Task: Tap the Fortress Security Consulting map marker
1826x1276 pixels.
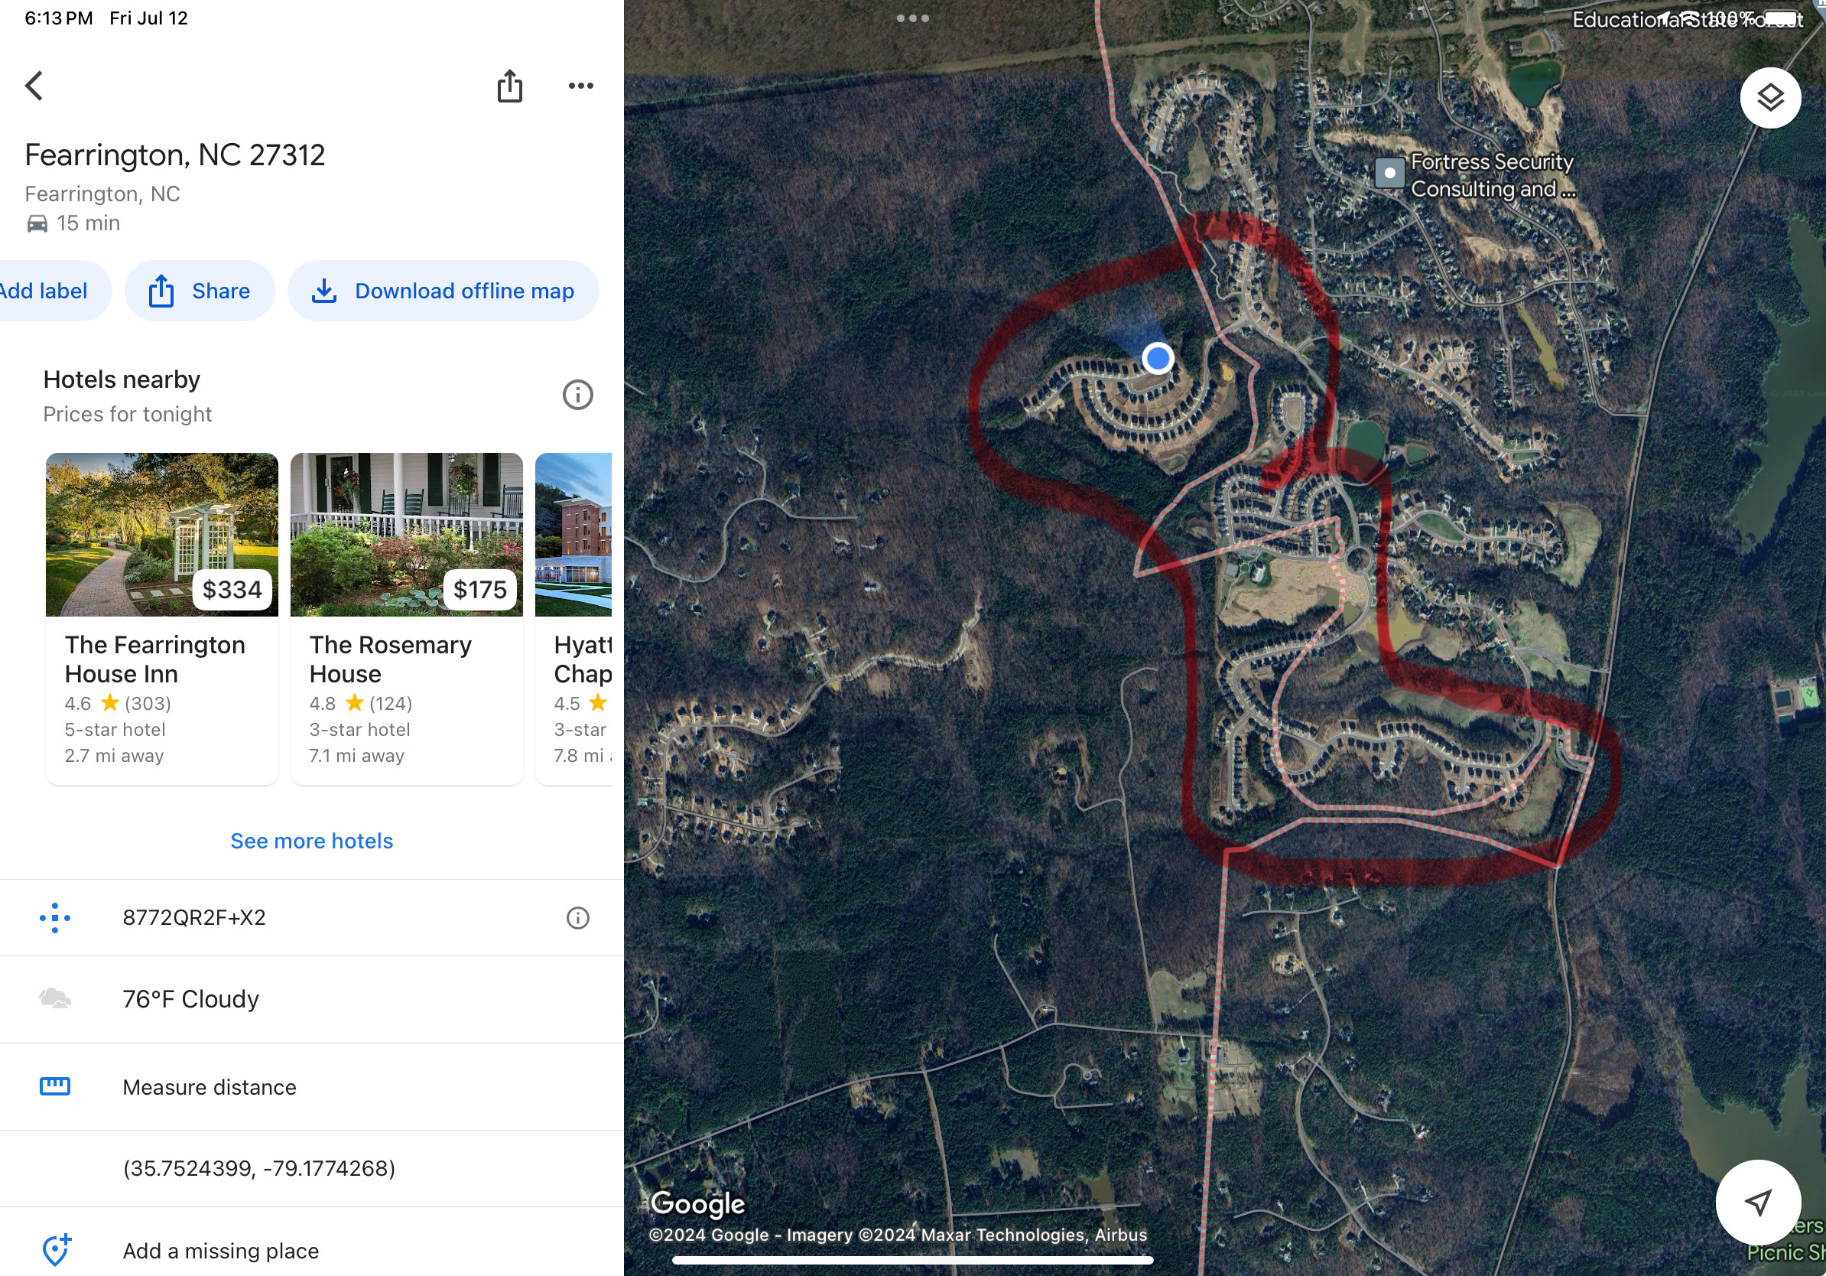Action: tap(1389, 173)
